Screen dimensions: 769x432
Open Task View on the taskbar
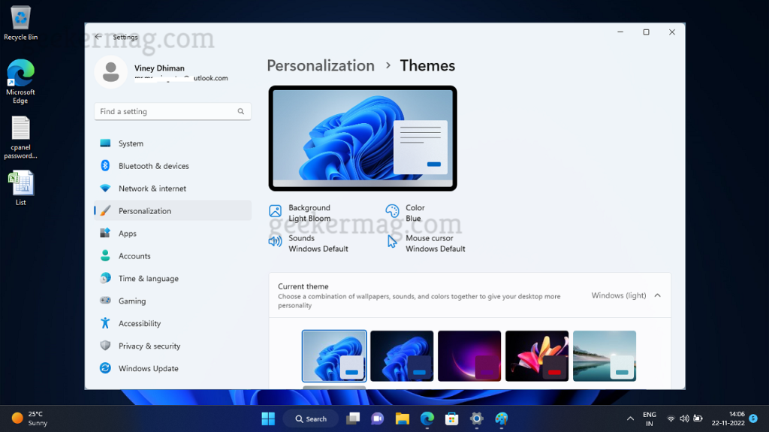pos(353,418)
